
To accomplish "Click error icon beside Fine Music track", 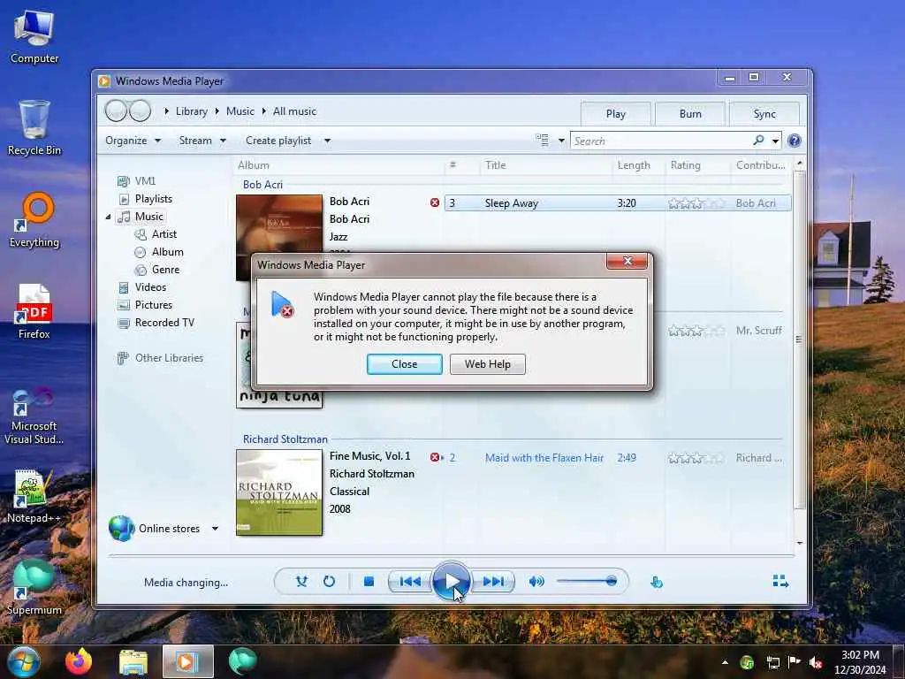I will 435,457.
